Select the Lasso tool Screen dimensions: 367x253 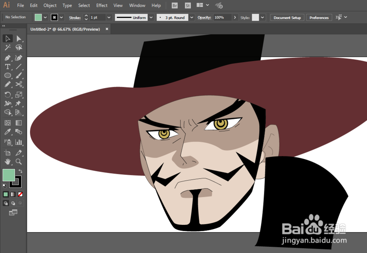19,48
